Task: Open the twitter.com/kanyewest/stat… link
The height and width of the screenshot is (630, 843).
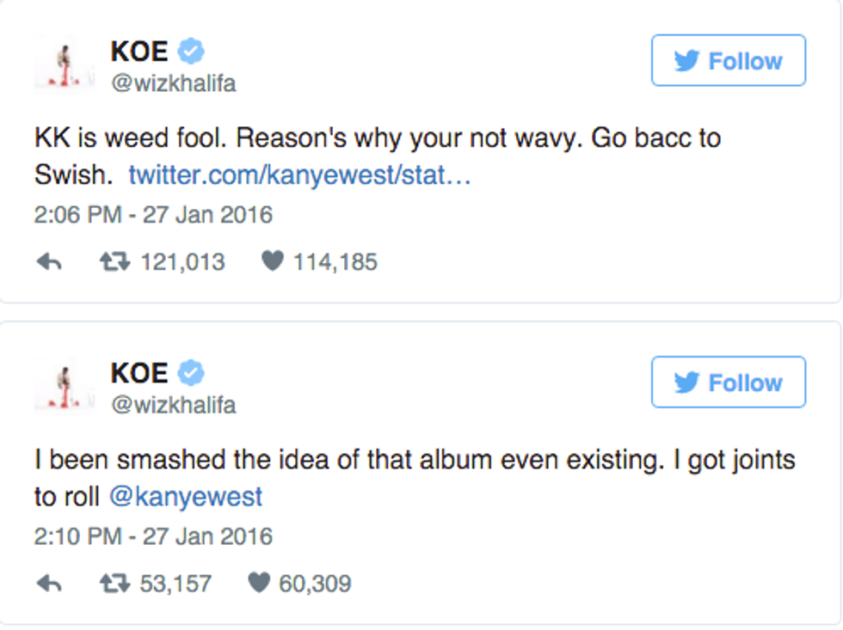Action: pos(299,176)
